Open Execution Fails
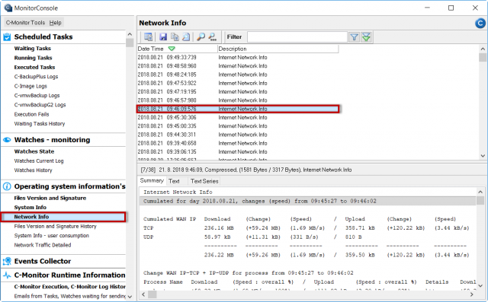 (31, 114)
